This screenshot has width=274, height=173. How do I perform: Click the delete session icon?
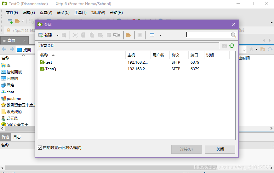point(100,35)
